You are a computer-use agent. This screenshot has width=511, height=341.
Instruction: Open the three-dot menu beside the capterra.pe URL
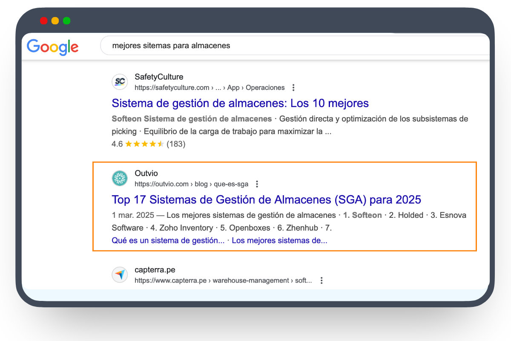[x=322, y=280]
